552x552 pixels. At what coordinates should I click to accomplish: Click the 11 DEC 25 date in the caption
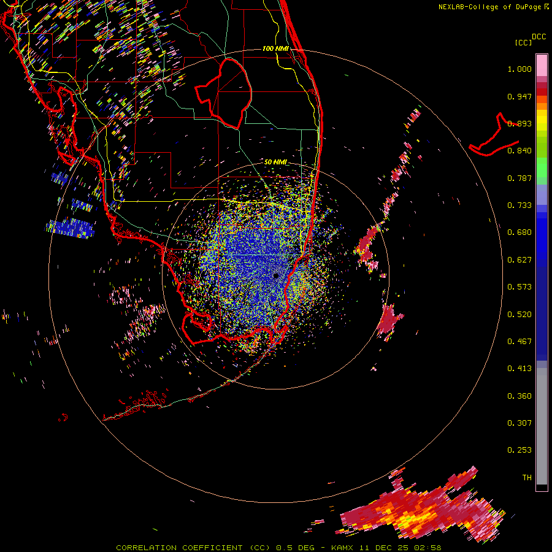click(x=384, y=548)
